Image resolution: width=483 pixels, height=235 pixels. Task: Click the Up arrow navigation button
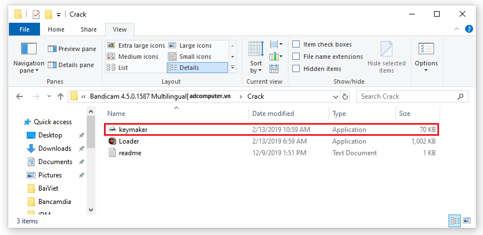coord(61,96)
